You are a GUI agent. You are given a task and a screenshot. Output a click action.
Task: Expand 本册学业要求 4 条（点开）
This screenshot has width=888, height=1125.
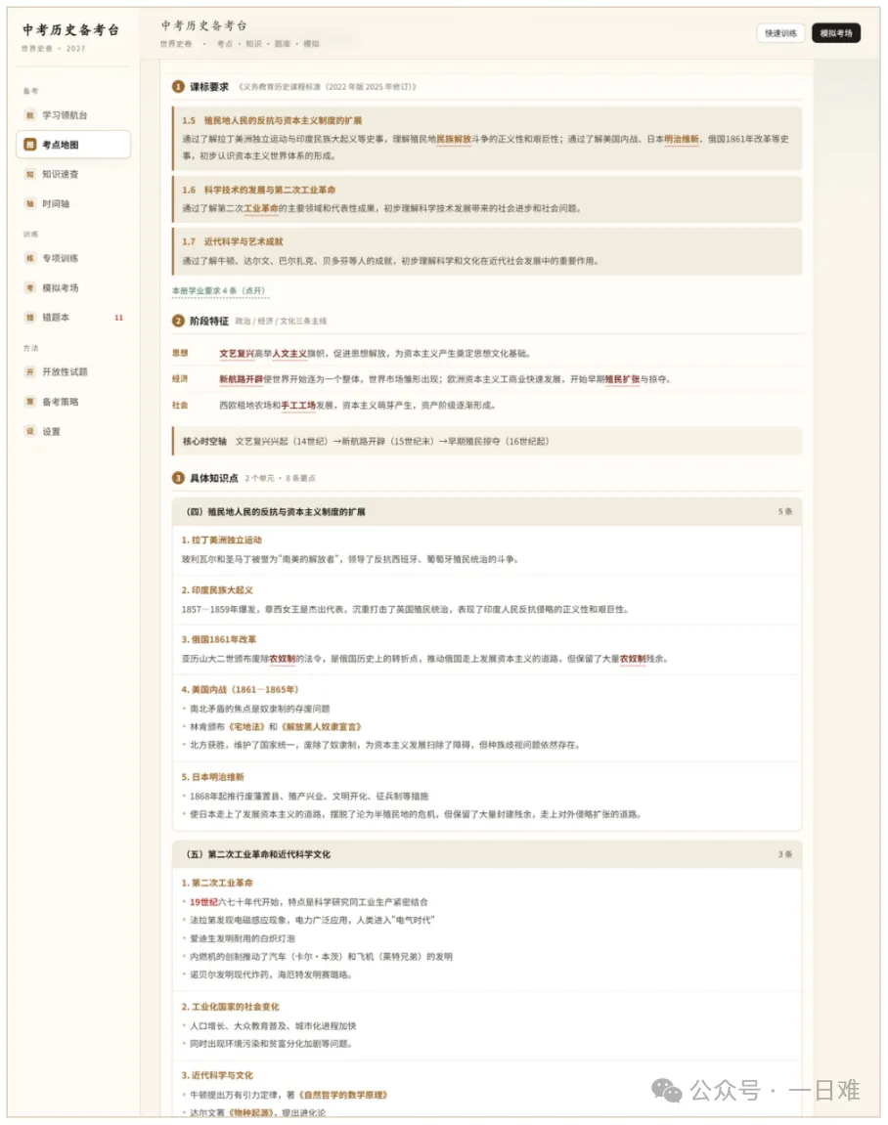coord(220,290)
